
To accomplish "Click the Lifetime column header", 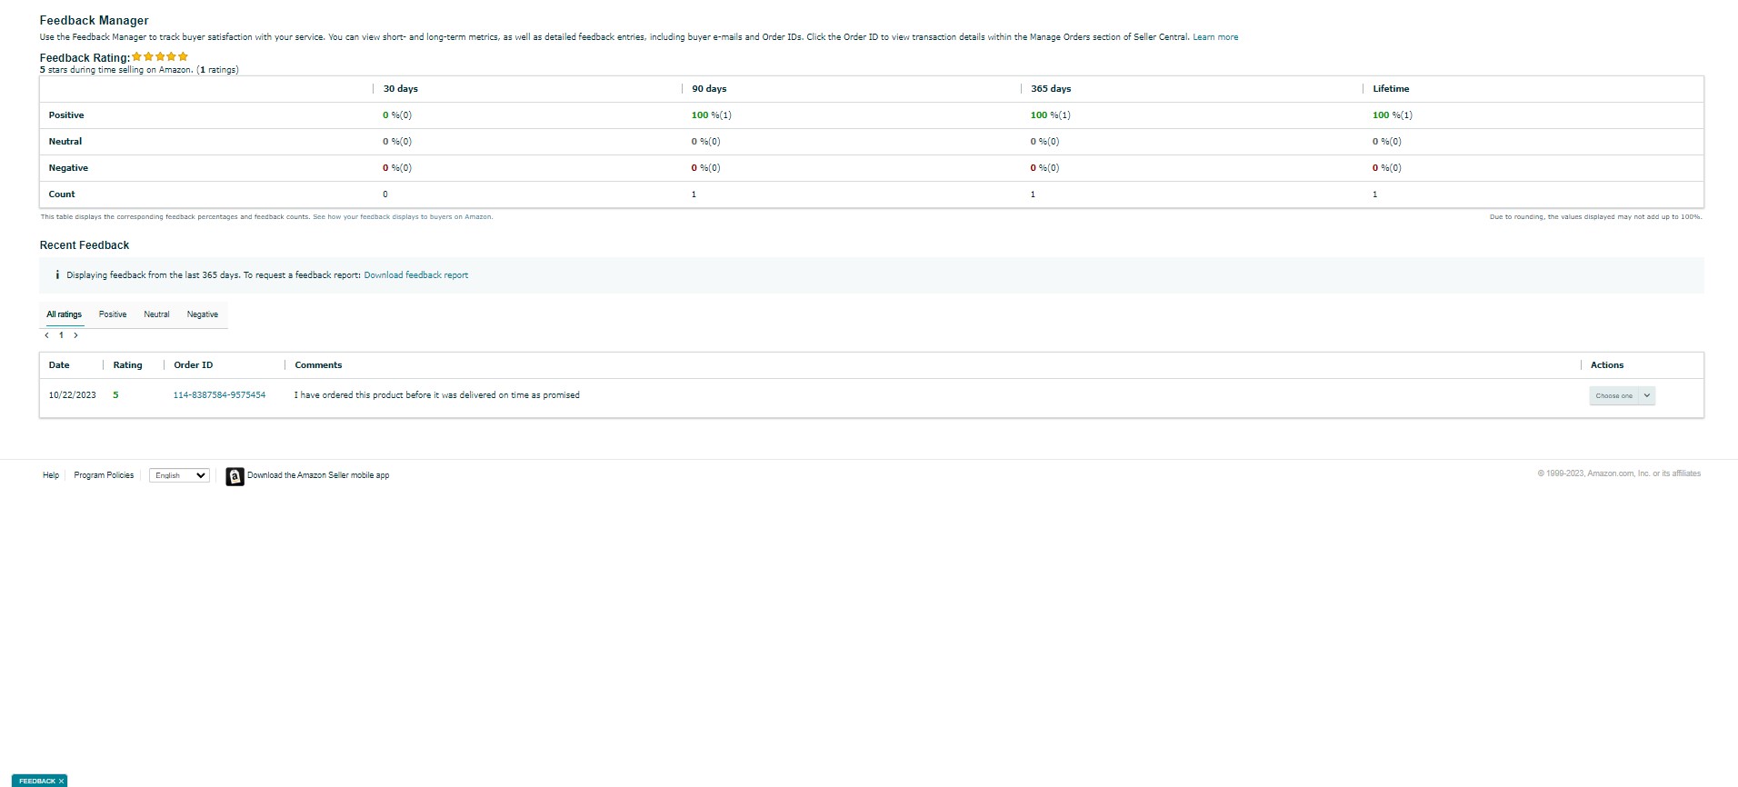I will tap(1391, 89).
